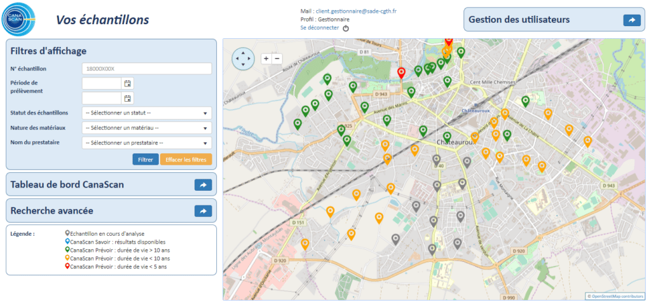The image size is (651, 302).
Task: Click the Gestion des utilisateurs title
Action: [519, 20]
